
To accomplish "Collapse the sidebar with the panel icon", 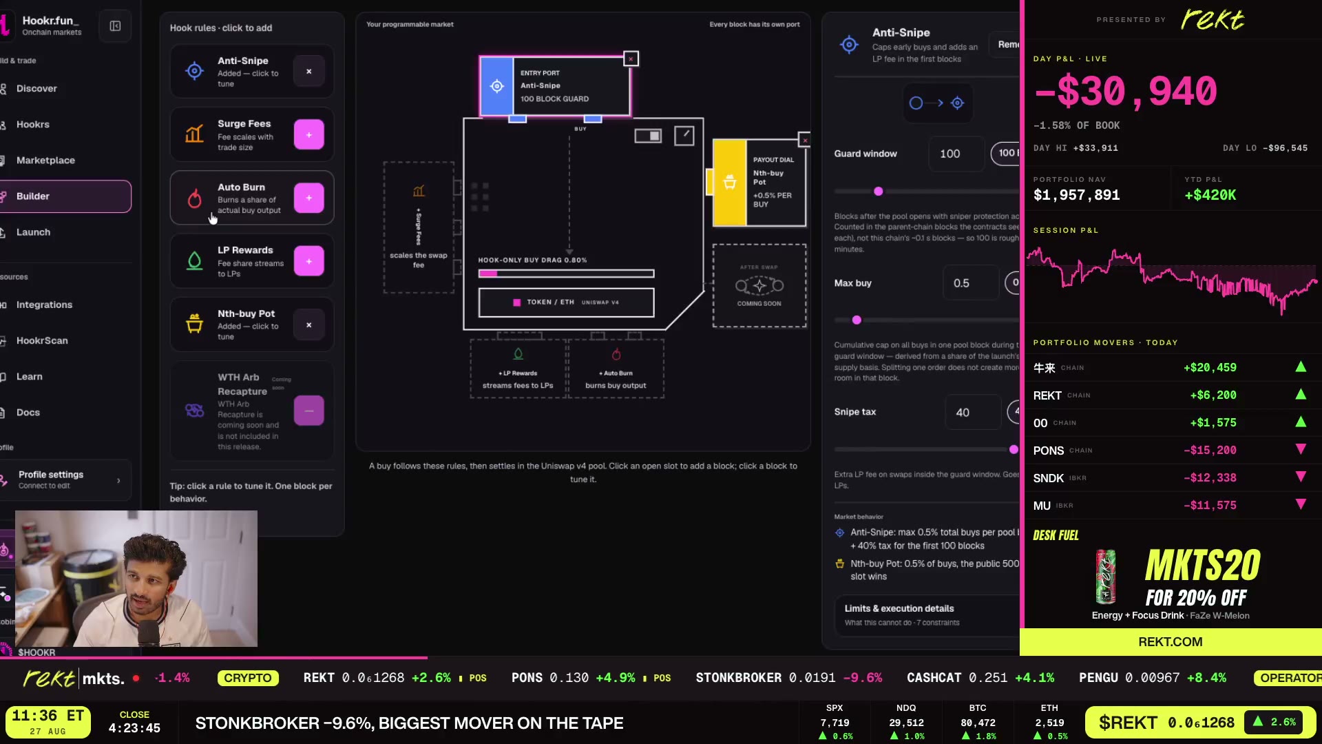I will pyautogui.click(x=115, y=26).
